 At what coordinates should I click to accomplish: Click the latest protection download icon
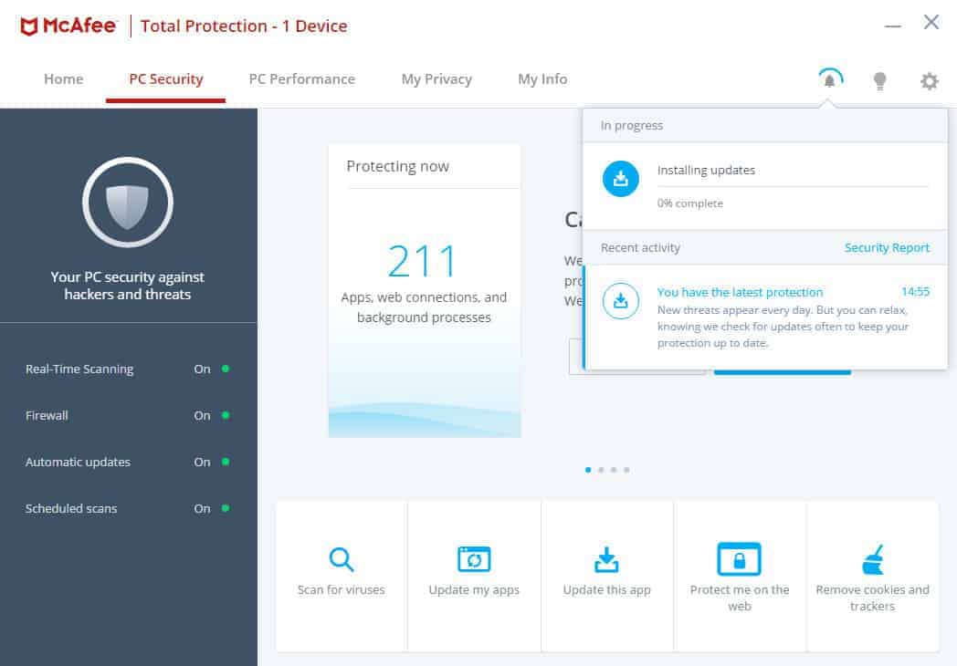click(621, 301)
